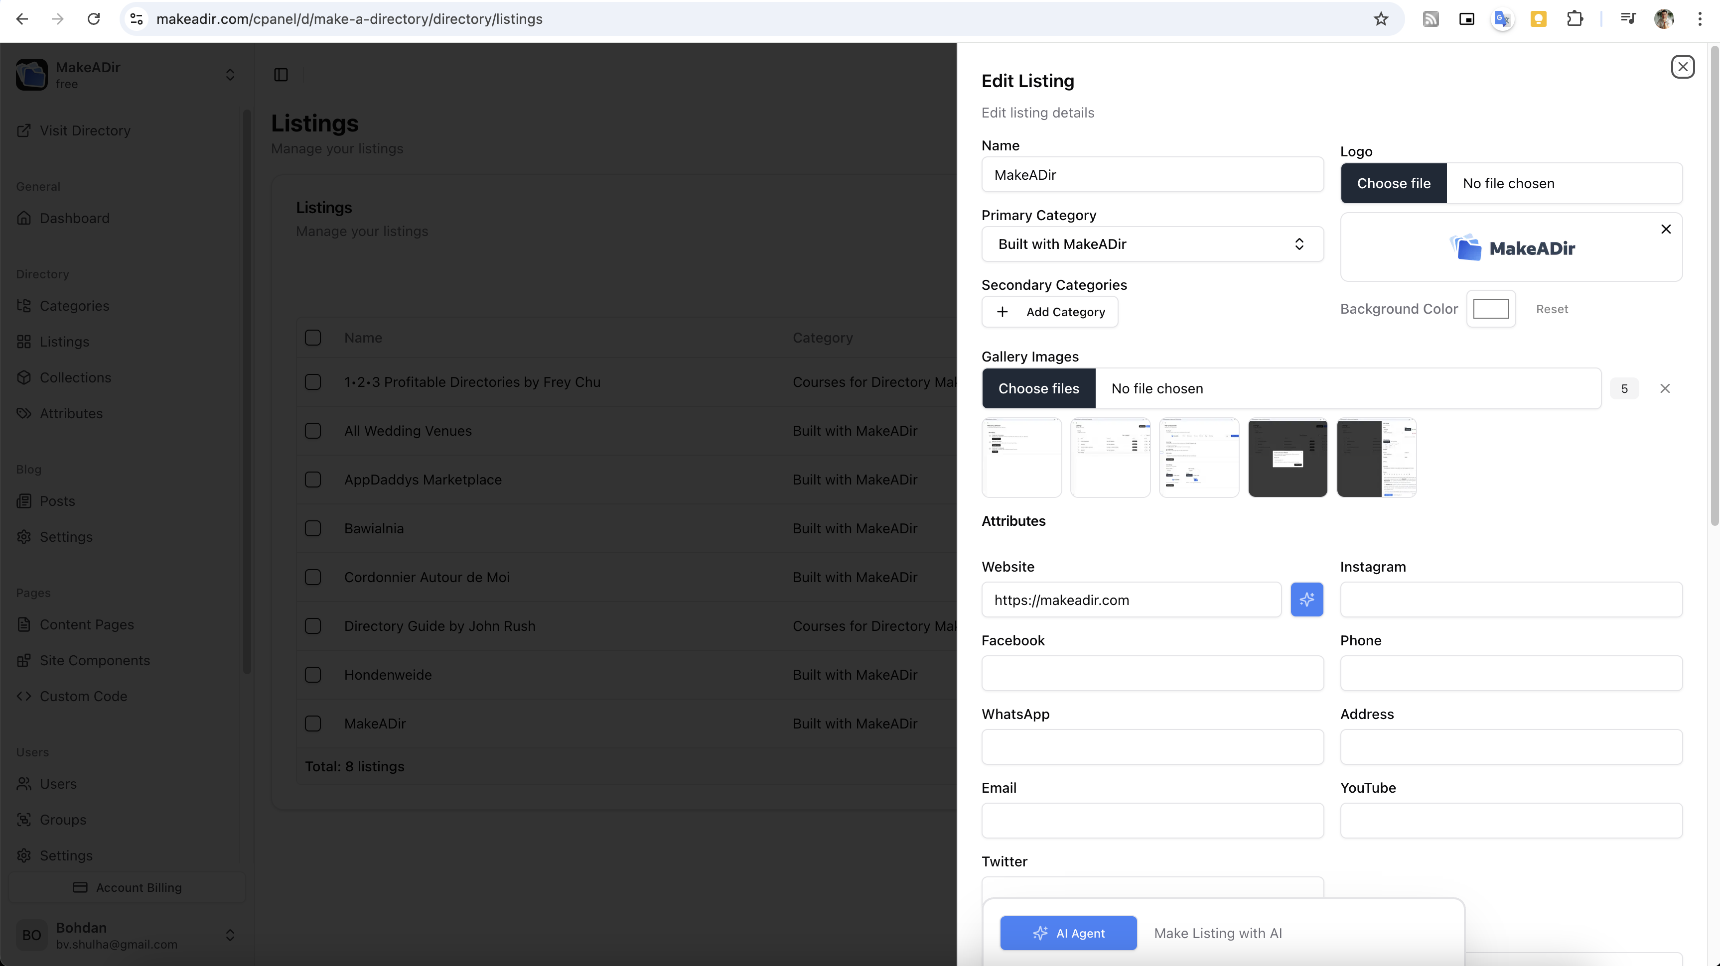Clear gallery images with X icon
1720x966 pixels.
1665,388
